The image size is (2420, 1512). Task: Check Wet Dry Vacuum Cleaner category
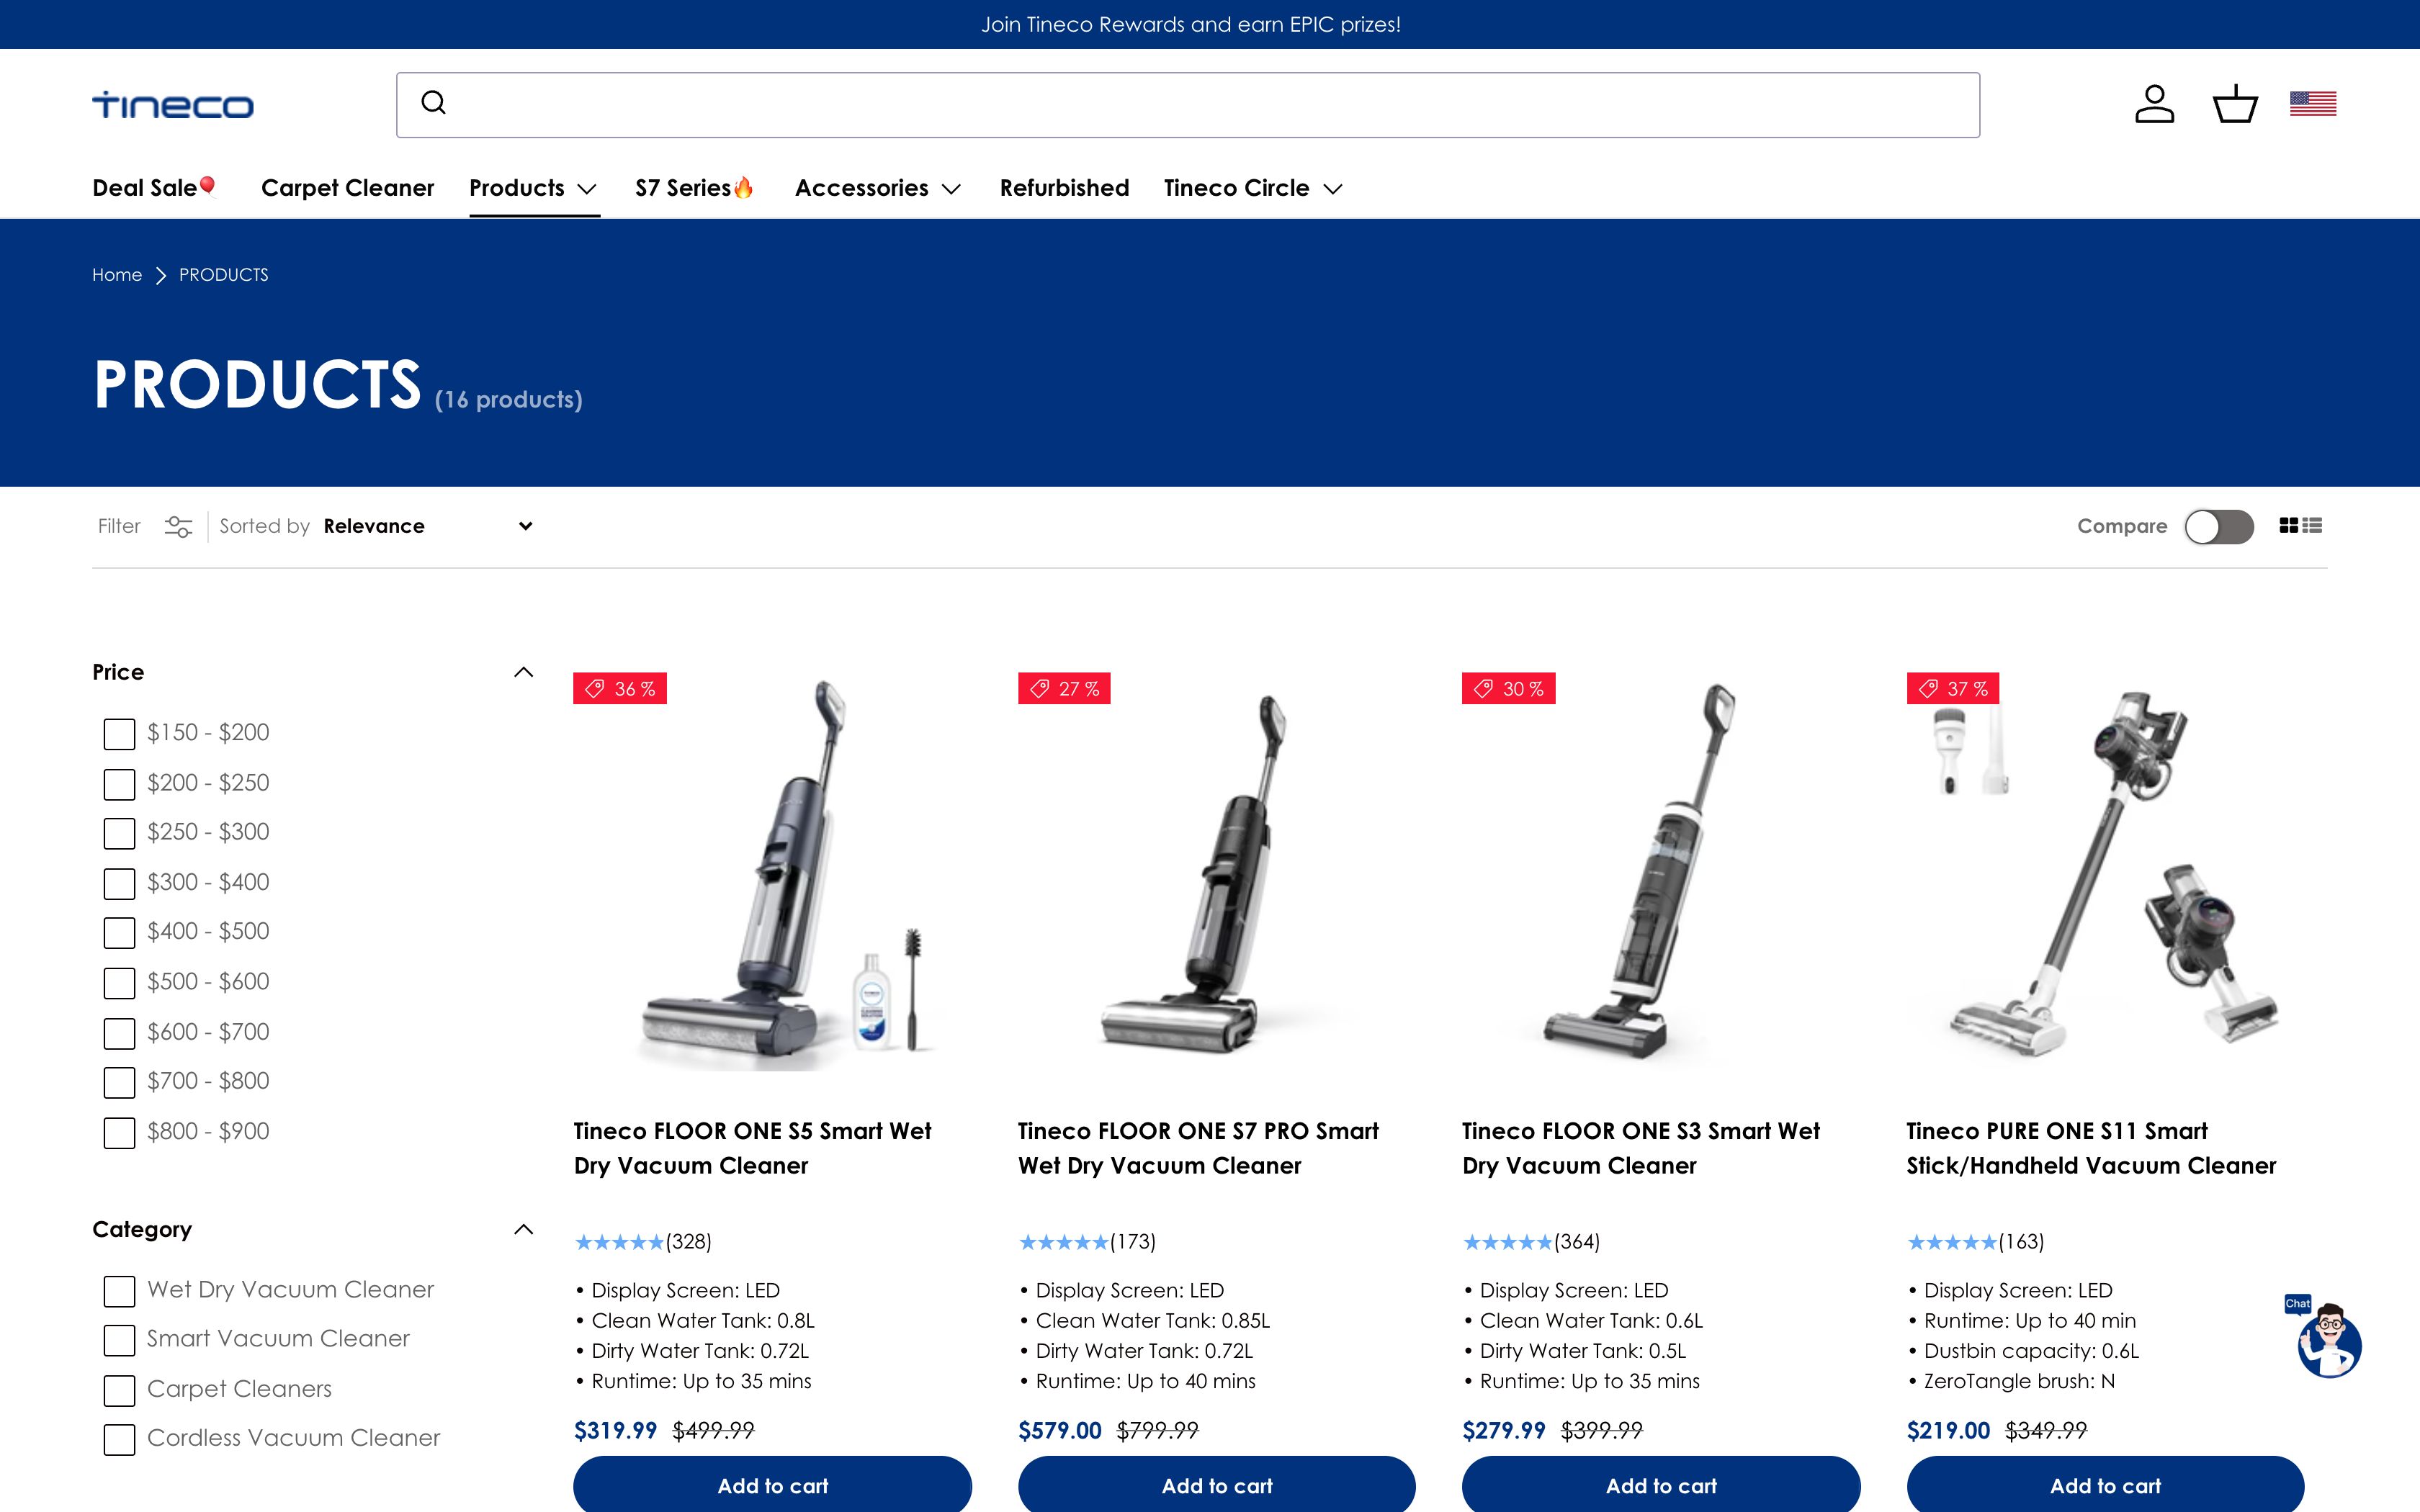(x=119, y=1291)
